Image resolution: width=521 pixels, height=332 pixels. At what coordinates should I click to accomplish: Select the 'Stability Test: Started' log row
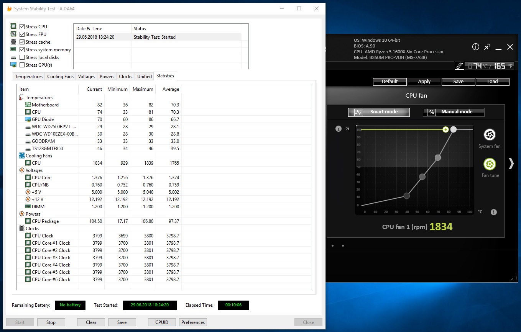(x=158, y=37)
